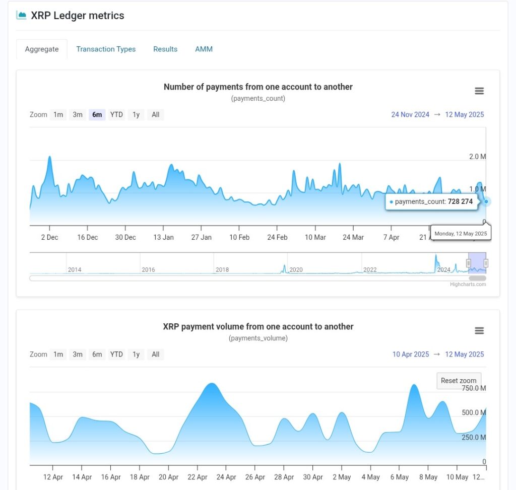Open the Transaction Types tab
Screen dimensions: 516x490
(x=106, y=49)
